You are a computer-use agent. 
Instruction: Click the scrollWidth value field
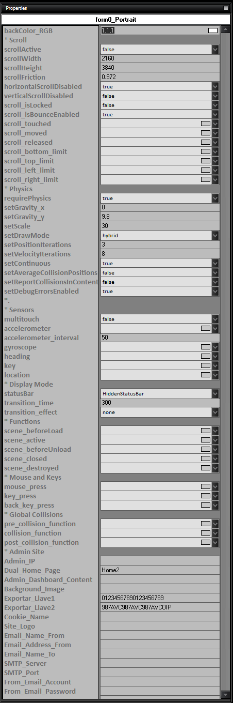point(160,59)
